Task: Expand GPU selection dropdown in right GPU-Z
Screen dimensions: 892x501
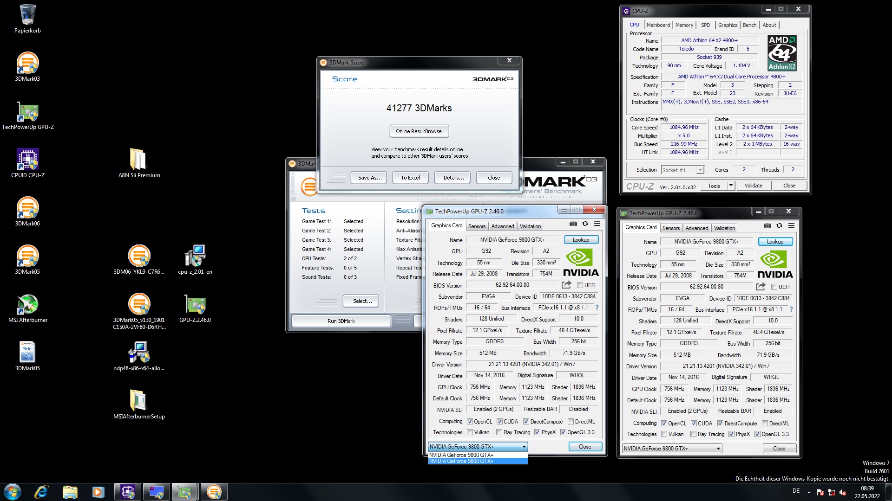Action: [718, 449]
